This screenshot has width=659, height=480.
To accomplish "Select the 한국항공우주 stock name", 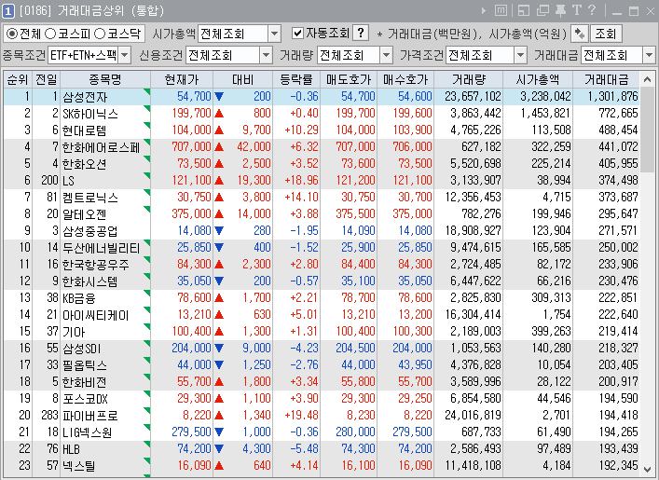I will pyautogui.click(x=96, y=265).
